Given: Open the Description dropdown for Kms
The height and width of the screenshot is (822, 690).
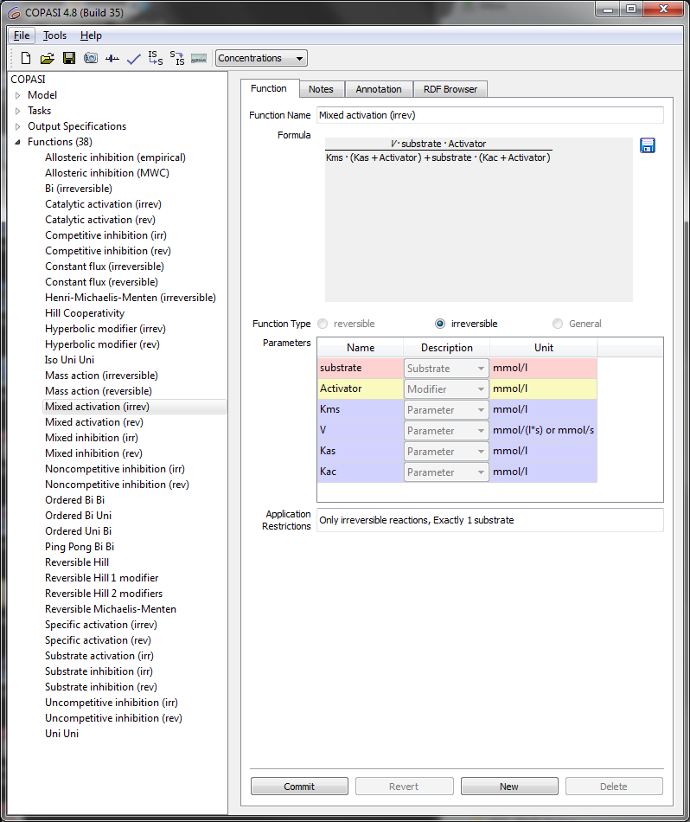Looking at the screenshot, I should (446, 410).
